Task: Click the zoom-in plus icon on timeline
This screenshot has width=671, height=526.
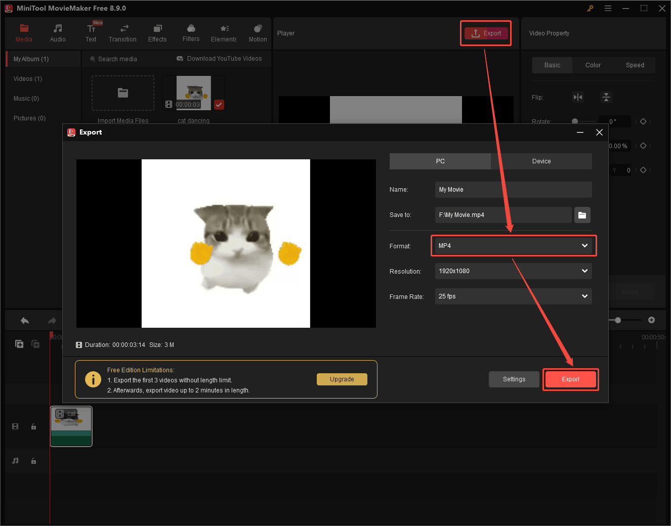Action: click(x=651, y=320)
